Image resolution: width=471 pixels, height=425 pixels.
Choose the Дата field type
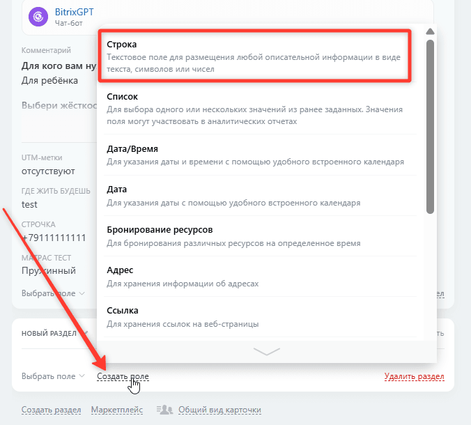point(260,196)
